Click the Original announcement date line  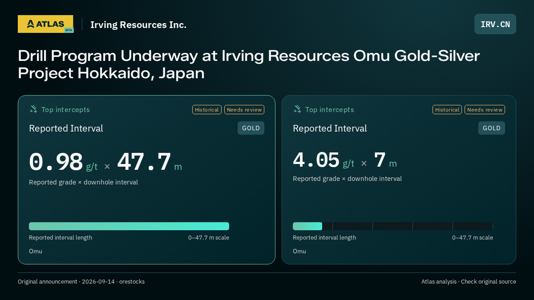pyautogui.click(x=81, y=282)
